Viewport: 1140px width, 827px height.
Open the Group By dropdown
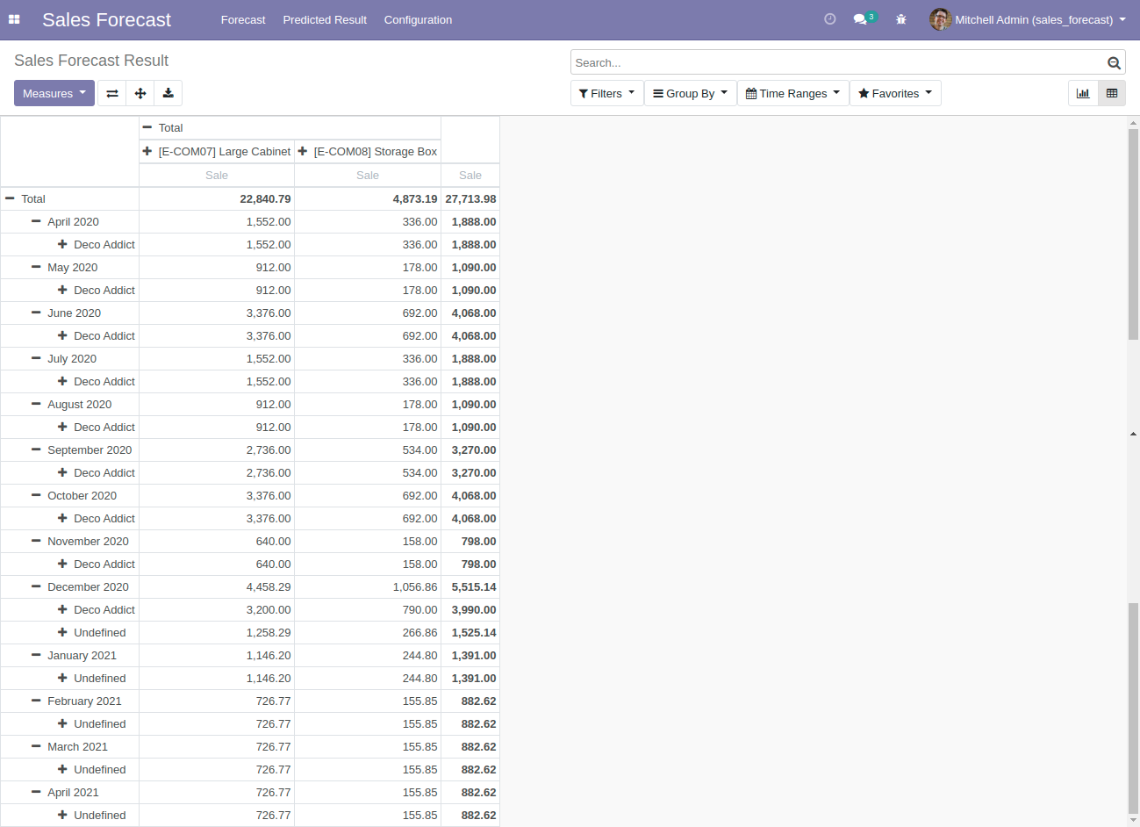click(x=690, y=93)
